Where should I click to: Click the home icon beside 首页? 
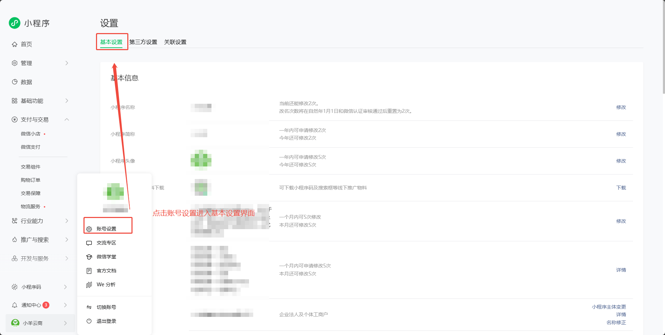(x=15, y=44)
